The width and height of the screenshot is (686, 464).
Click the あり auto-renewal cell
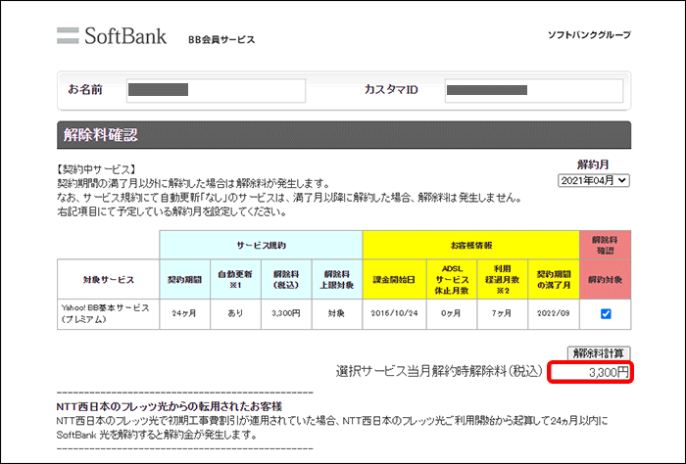(235, 313)
